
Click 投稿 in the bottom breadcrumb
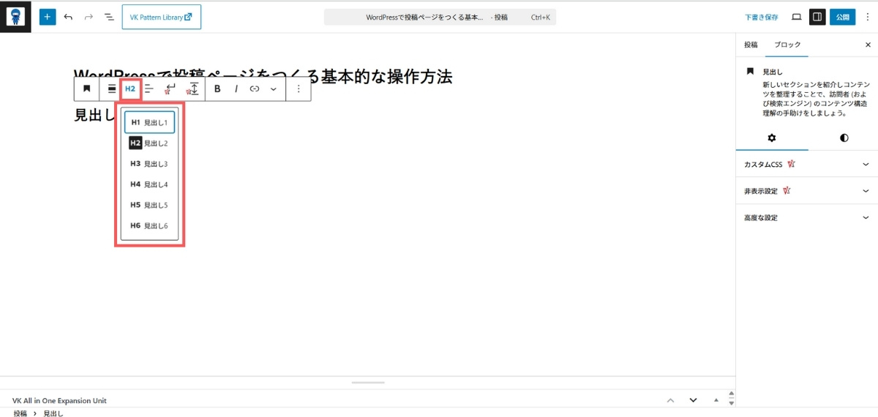[20, 413]
